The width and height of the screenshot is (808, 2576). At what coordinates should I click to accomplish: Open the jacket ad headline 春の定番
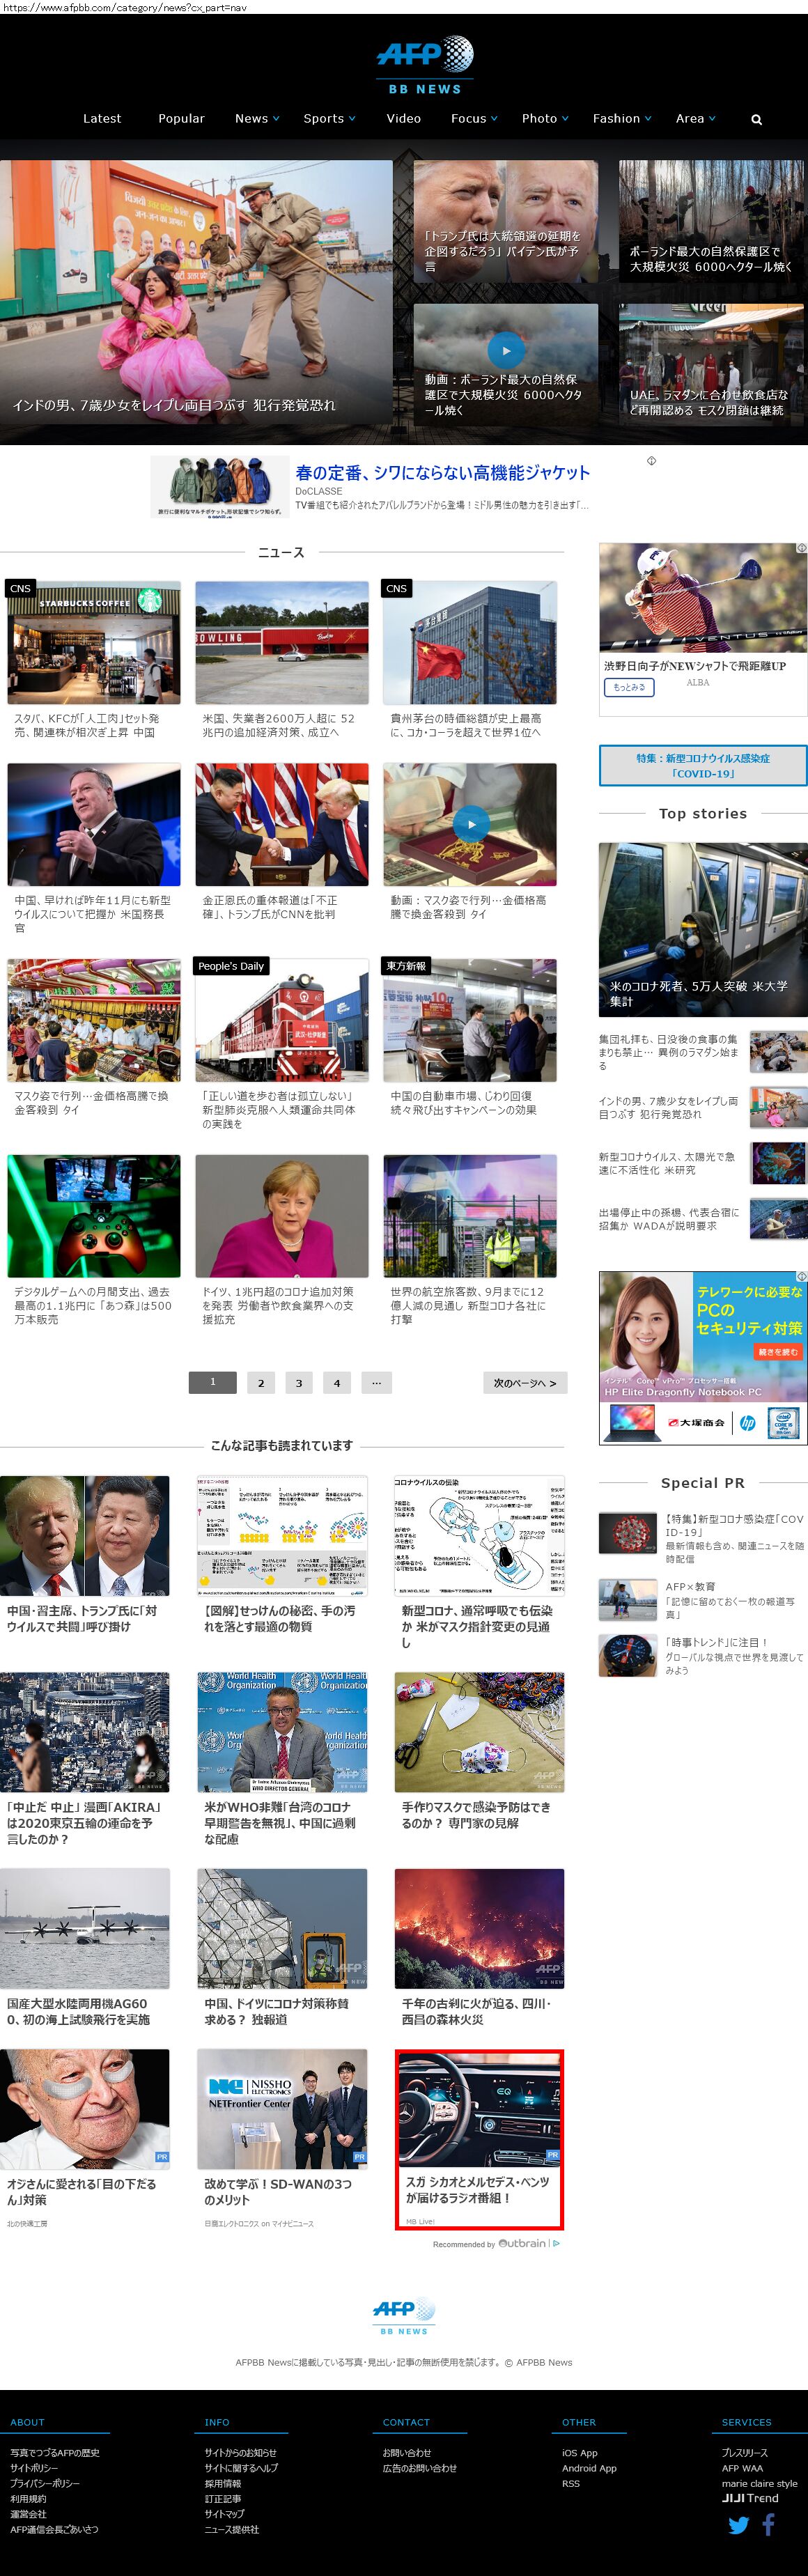click(x=442, y=473)
